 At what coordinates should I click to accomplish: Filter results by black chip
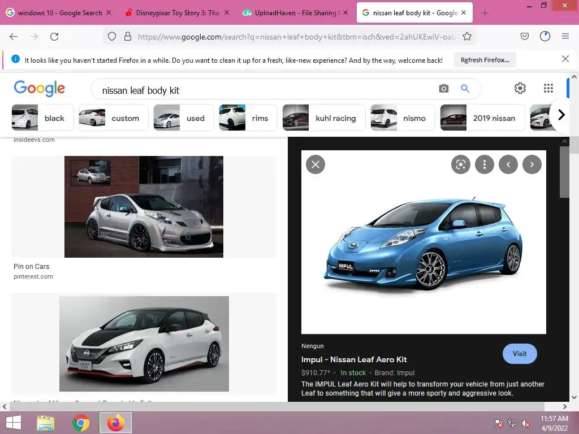(43, 118)
